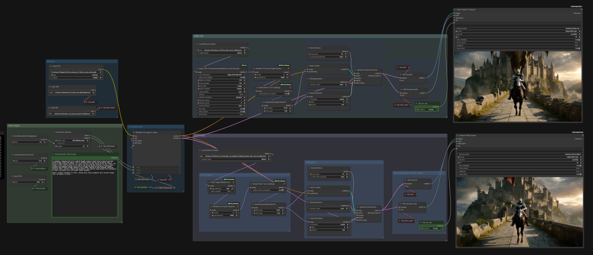Collapse the Resolution Selector node dot
This screenshot has height=255, width=593.
coord(54,132)
